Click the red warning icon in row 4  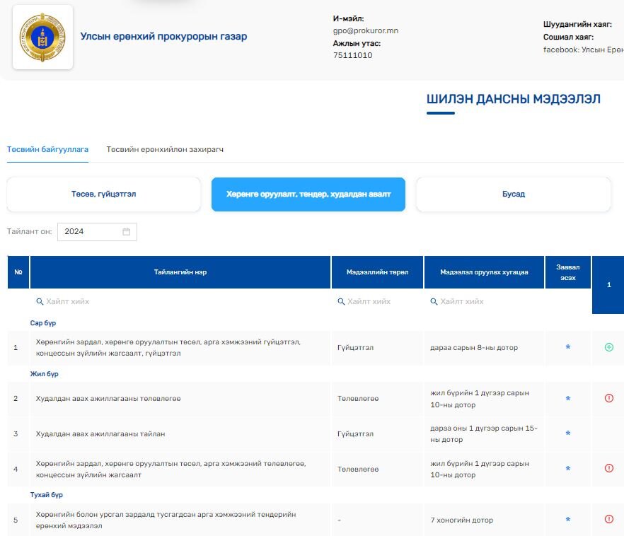pyautogui.click(x=608, y=468)
